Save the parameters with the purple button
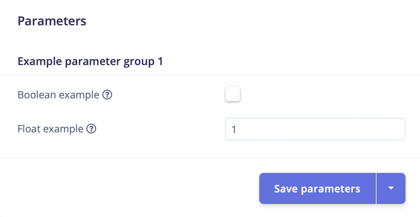The image size is (420, 217). pos(317,188)
